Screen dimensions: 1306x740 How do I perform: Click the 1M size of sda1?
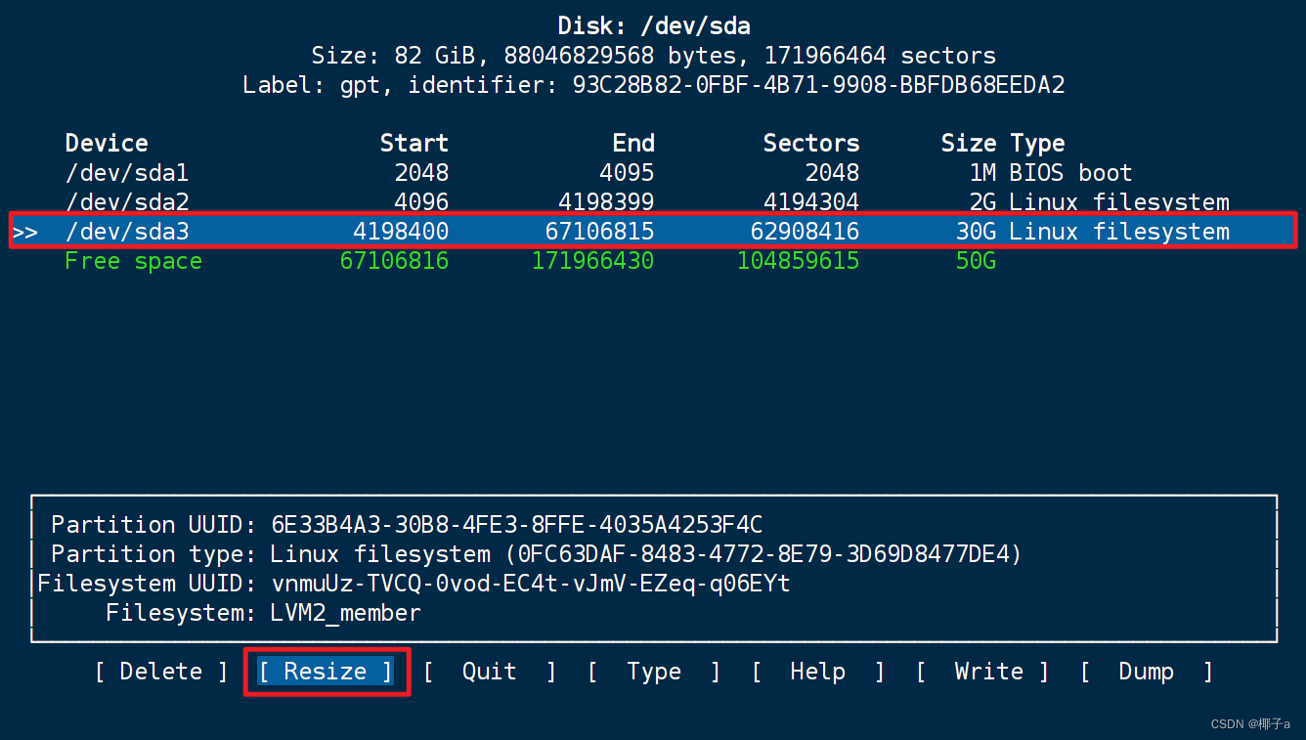982,173
